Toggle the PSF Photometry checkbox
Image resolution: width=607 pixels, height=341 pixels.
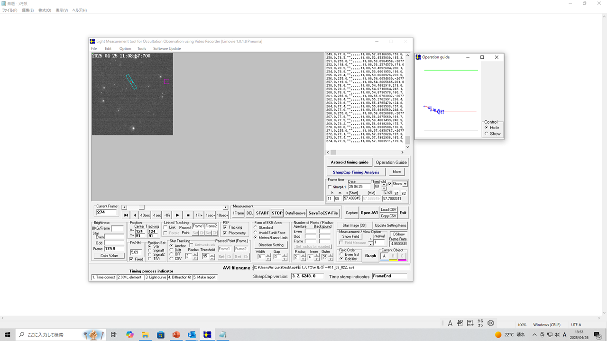pyautogui.click(x=225, y=233)
